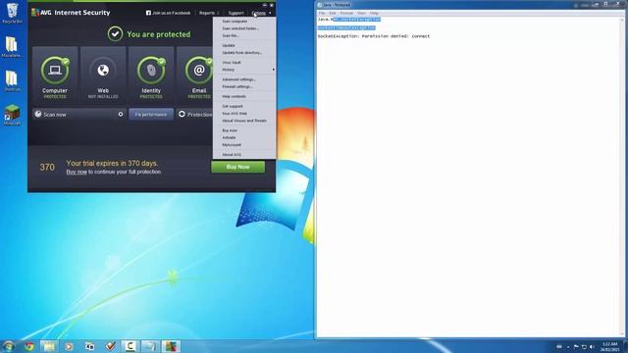
Task: Click the Protection refresh icon
Action: [182, 114]
